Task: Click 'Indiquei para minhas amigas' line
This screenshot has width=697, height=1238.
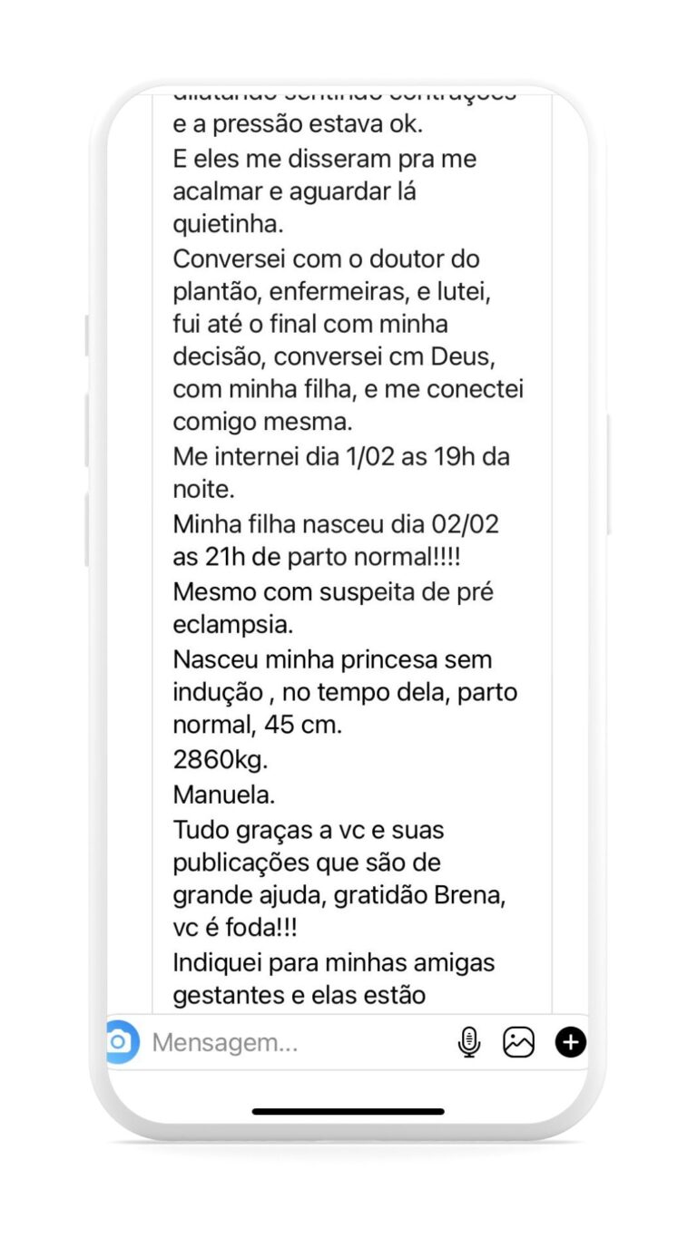Action: tap(334, 962)
